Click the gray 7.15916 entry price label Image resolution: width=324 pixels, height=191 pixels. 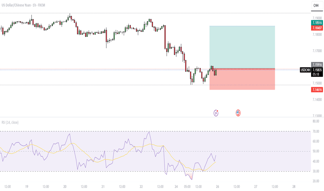317,65
